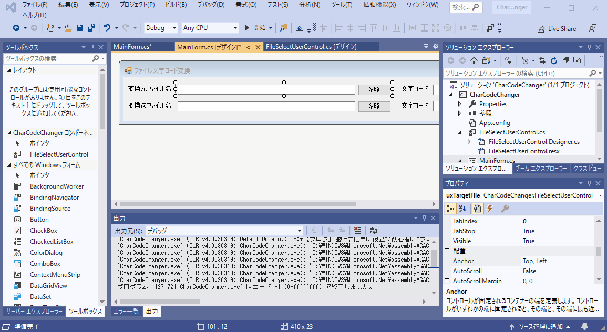The height and width of the screenshot is (332, 607).
Task: Save the current file with single-disk icon
Action: click(x=80, y=28)
